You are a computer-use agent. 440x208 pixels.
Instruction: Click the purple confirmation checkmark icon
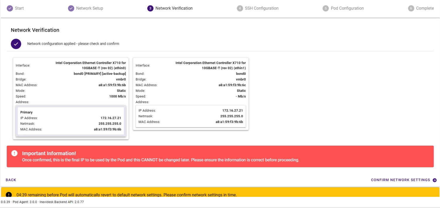pos(16,43)
